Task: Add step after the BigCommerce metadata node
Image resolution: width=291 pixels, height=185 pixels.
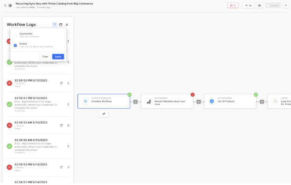Action: coord(199,102)
